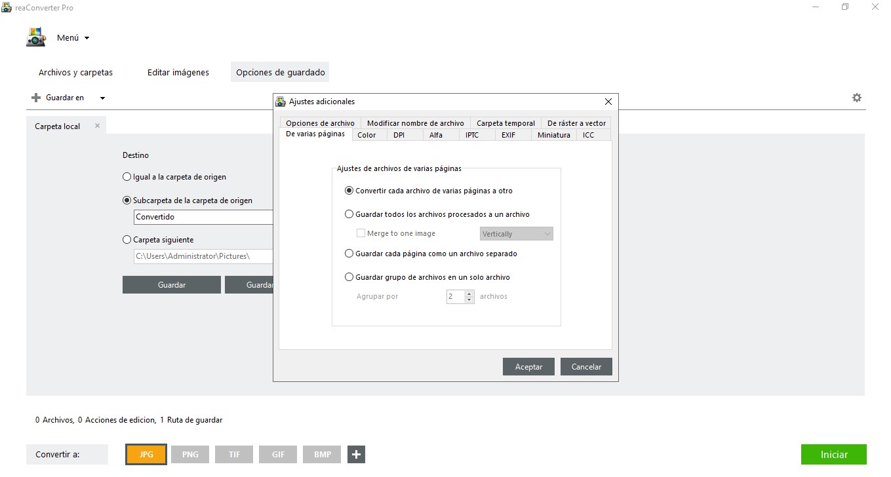Viewport: 891px width, 477px height.
Task: Choose PNG as conversion format
Action: [190, 454]
